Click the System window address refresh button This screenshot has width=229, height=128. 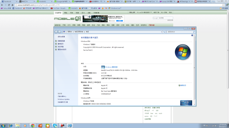pyautogui.click(x=164, y=32)
